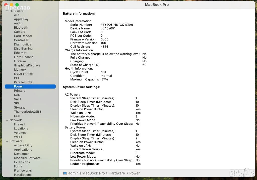The width and height of the screenshot is (257, 180).
Task: Click the battery serial number value
Action: point(117,25)
